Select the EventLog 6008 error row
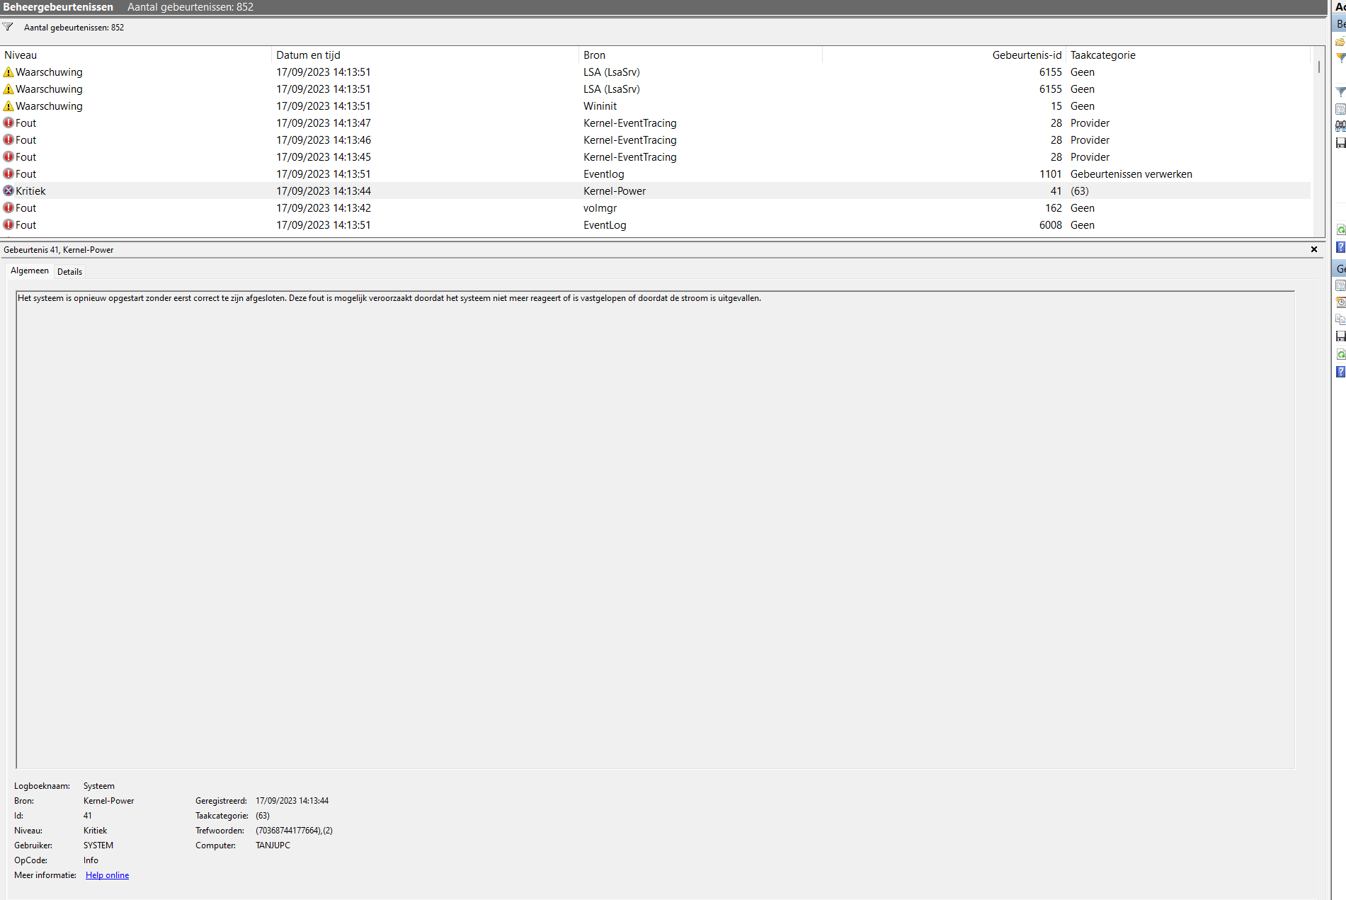 (x=656, y=225)
